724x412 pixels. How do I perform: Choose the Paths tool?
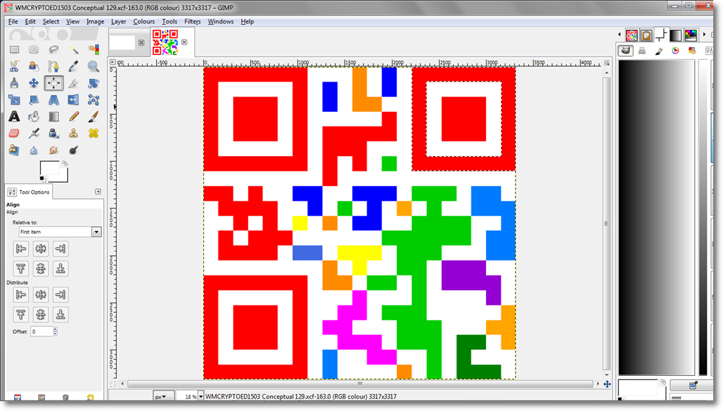(x=54, y=66)
